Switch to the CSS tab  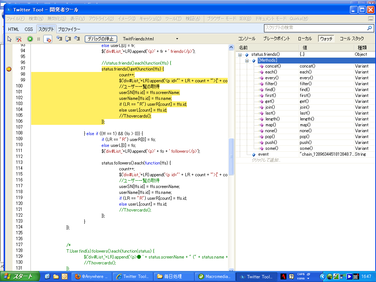coord(29,29)
